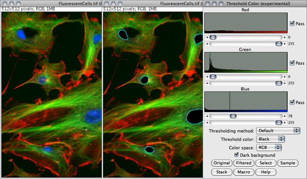Click the Blue minimum slider handle at 78
Screen dimensions: 307x179
click(x=233, y=116)
